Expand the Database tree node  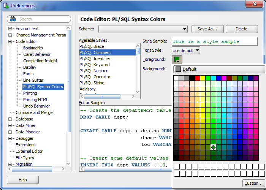(x=10, y=119)
